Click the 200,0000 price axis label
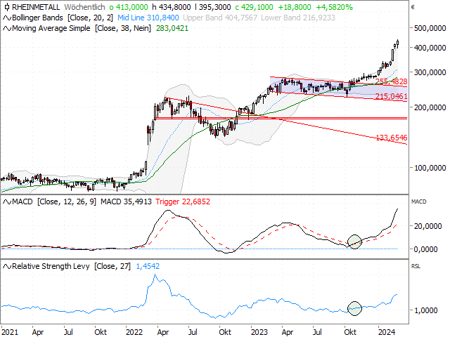This screenshot has height=337, width=450. (x=430, y=107)
